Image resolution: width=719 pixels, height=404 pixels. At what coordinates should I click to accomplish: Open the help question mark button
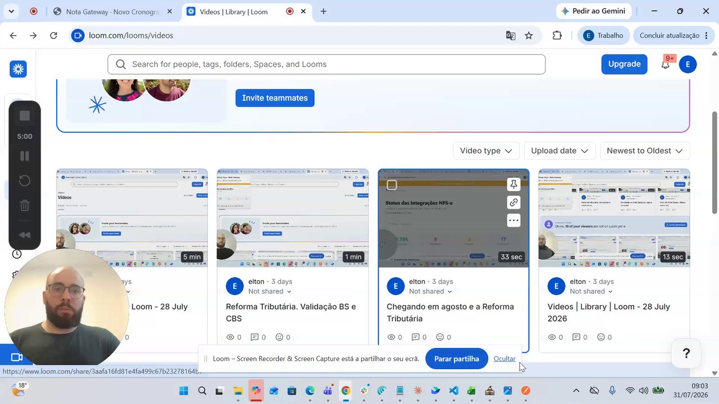686,353
